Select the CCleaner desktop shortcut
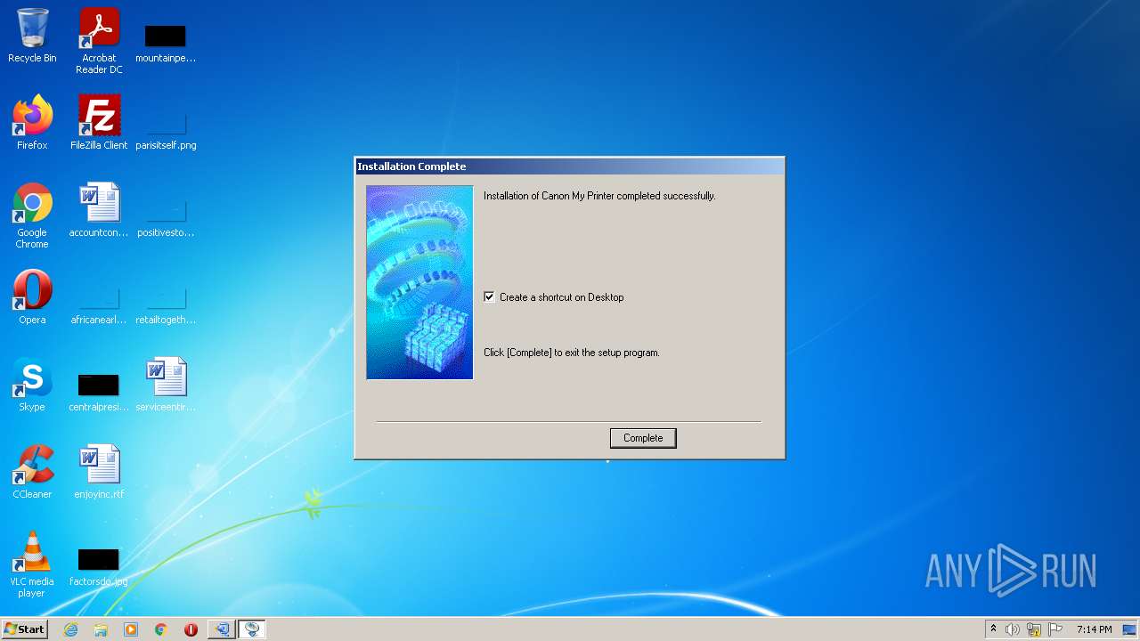The image size is (1140, 641). [32, 472]
